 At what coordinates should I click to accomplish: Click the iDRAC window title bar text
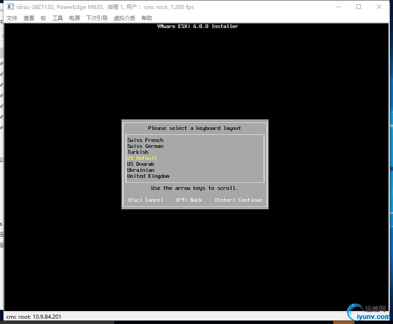pos(105,7)
